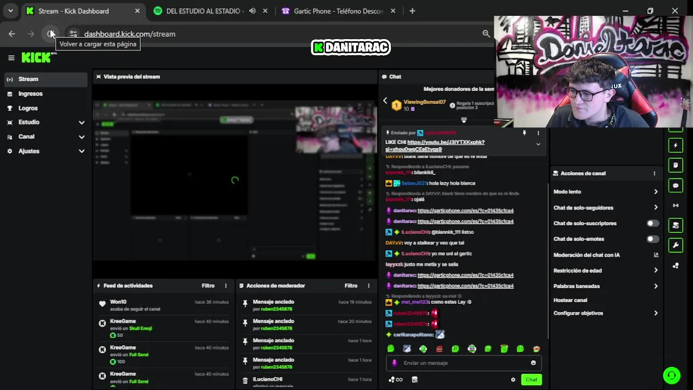
Task: Open the activity feed panel icon with lightning bolt
Action: coord(676,145)
